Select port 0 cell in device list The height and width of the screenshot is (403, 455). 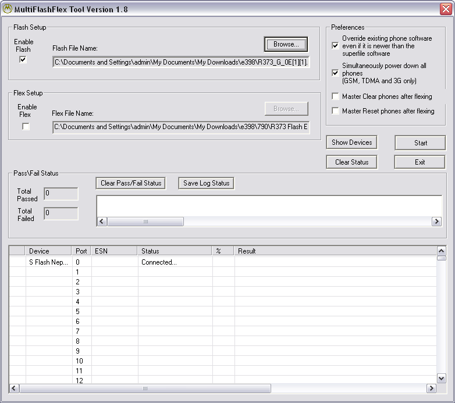click(x=81, y=262)
